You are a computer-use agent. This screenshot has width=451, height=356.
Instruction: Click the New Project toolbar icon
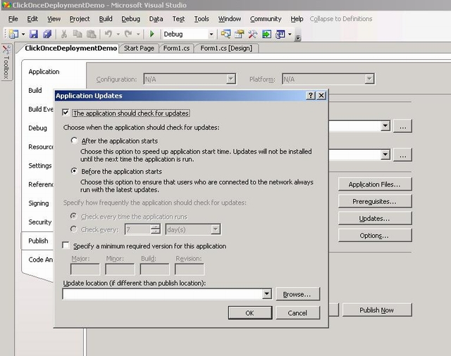click(x=13, y=34)
